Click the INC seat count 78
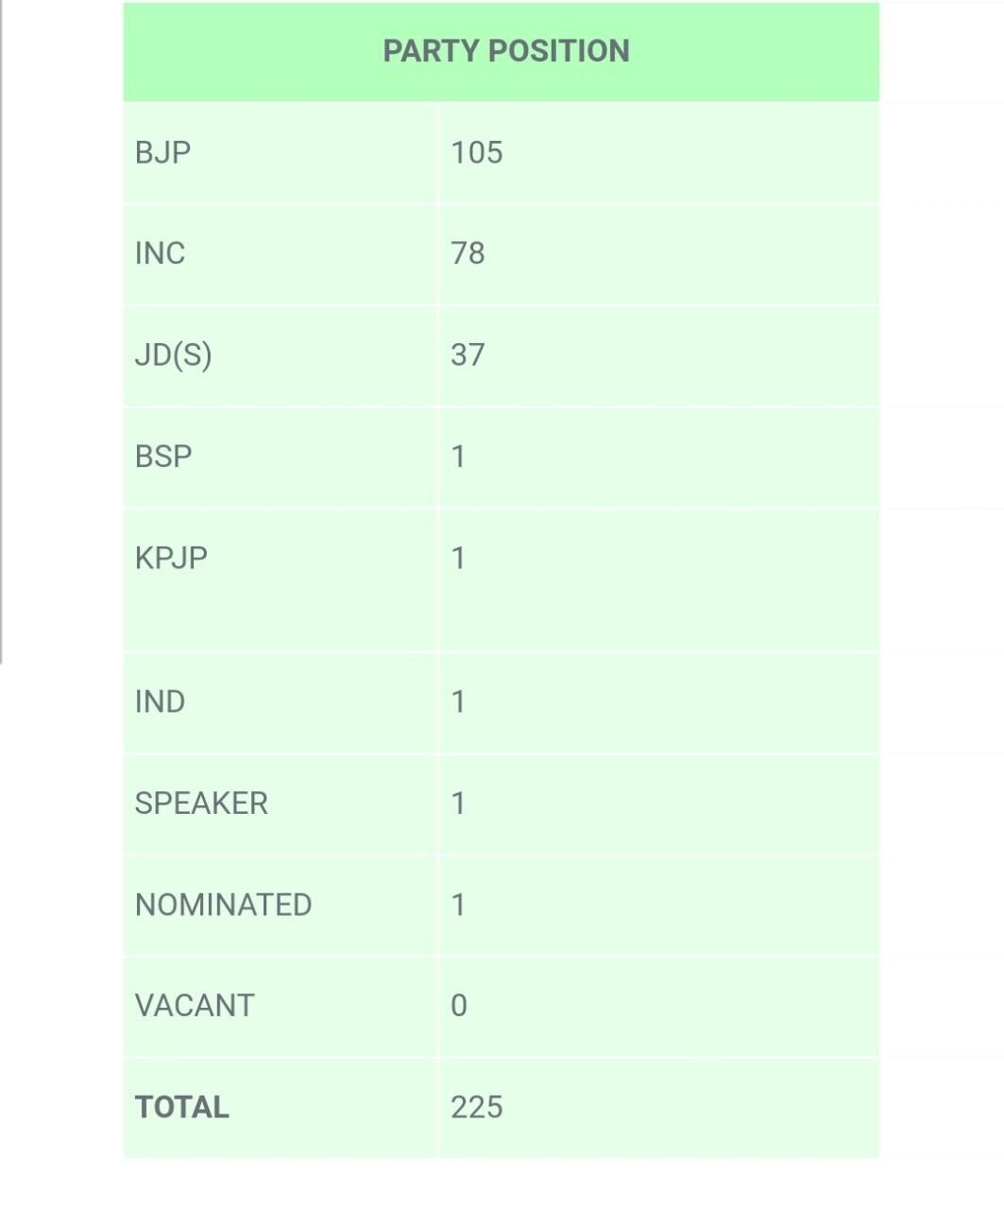Viewport: 1004px width, 1210px height. [468, 253]
